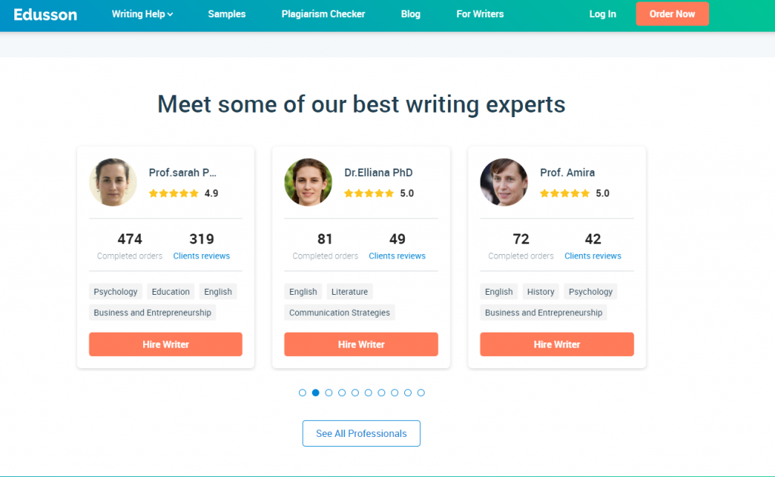The image size is (775, 477).
Task: Select the third carousel dot
Action: (x=328, y=392)
